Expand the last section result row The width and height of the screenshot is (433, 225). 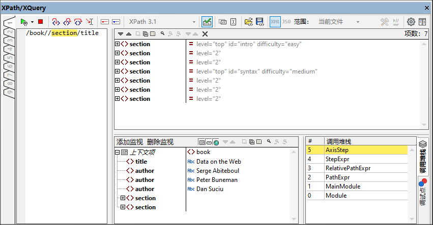(x=118, y=98)
